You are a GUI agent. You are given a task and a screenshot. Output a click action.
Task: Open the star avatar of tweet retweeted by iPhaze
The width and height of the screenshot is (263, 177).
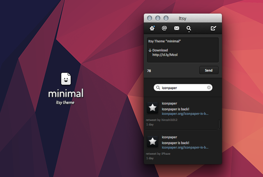tap(152, 142)
